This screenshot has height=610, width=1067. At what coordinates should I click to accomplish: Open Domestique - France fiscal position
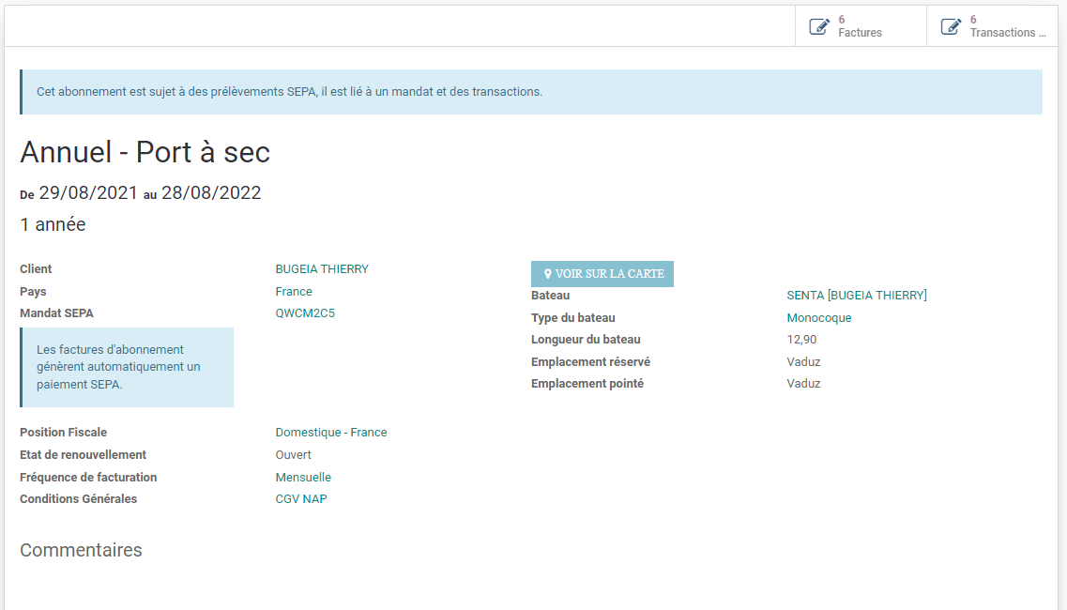point(331,433)
